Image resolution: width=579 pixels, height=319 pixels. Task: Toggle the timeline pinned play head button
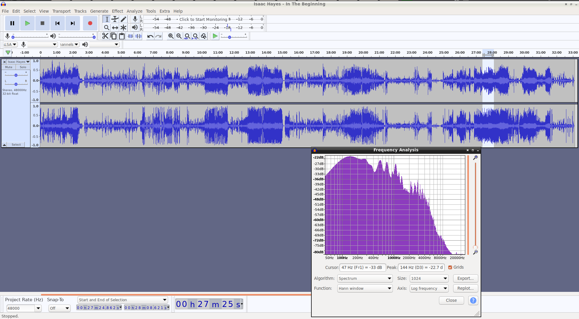(8, 52)
